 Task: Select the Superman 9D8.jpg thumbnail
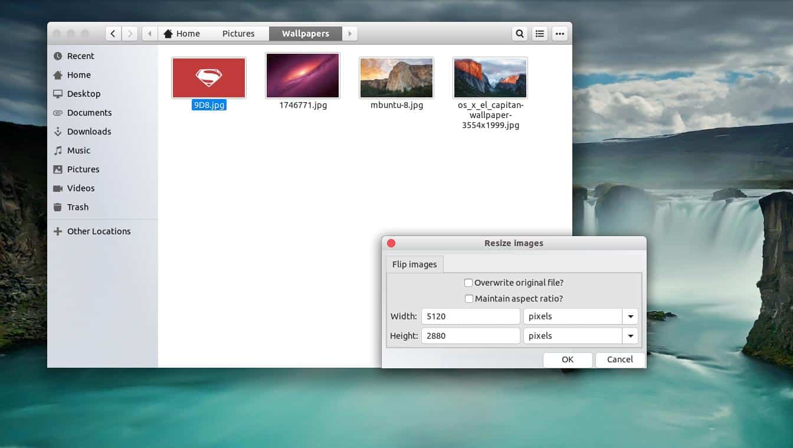pyautogui.click(x=209, y=77)
